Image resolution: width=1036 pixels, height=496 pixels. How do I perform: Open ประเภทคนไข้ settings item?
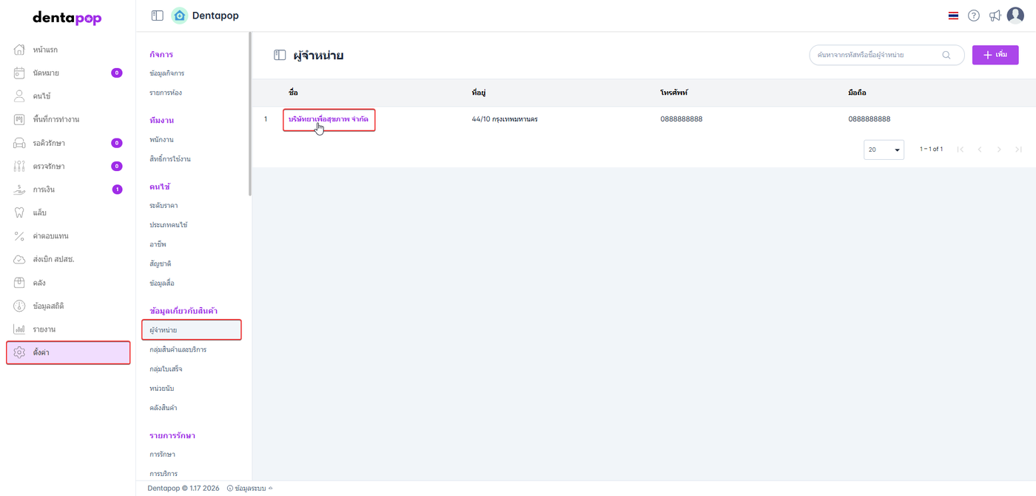168,224
